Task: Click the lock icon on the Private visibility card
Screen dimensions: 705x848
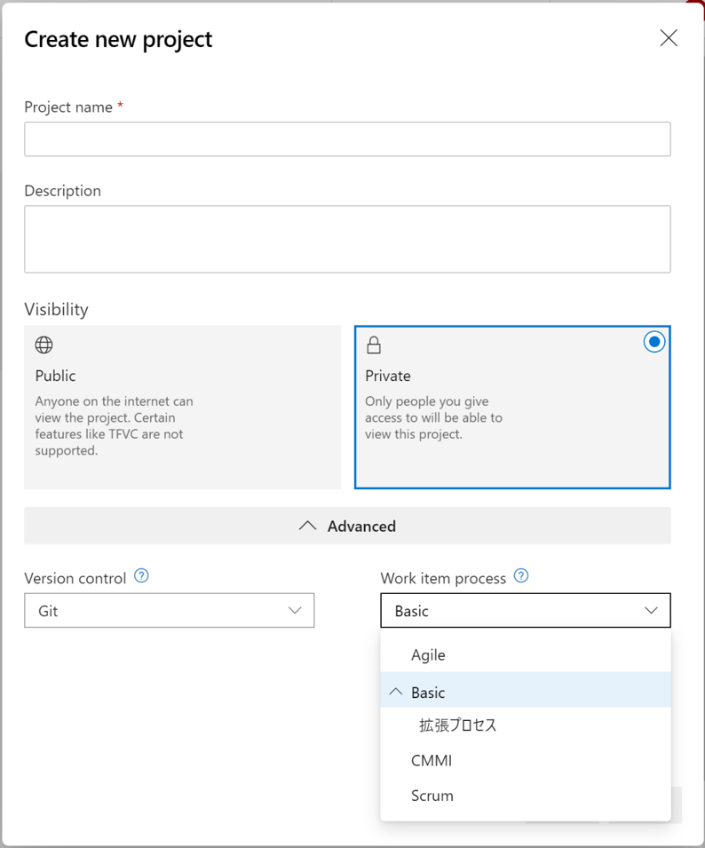Action: click(x=375, y=344)
